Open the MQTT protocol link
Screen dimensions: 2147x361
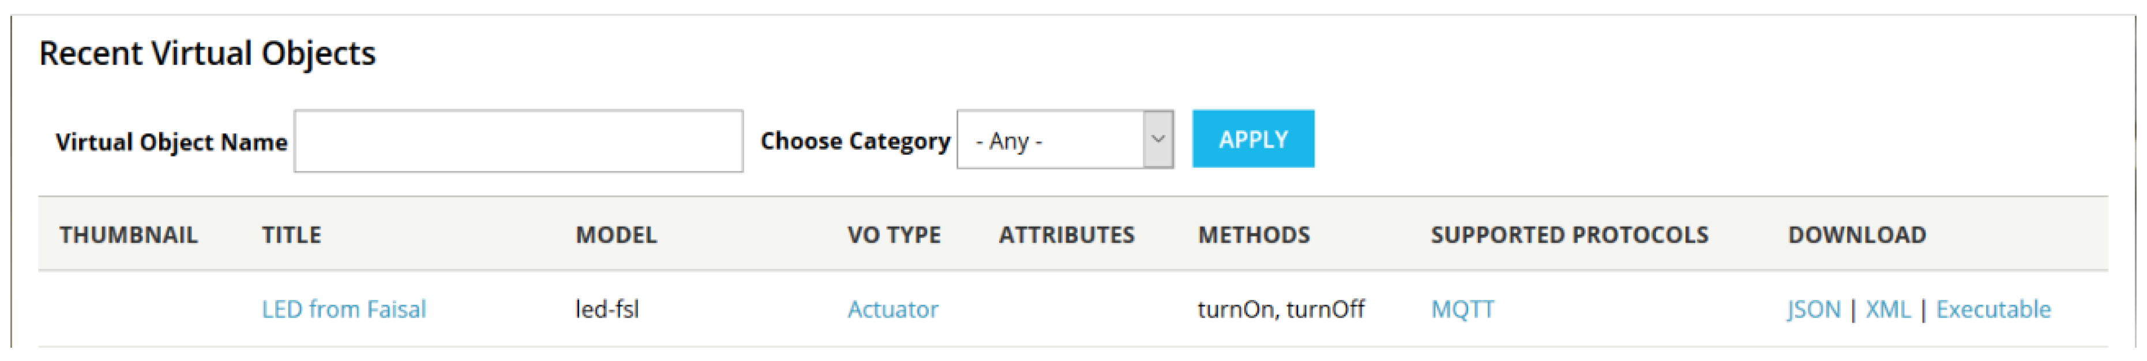pyautogui.click(x=1462, y=309)
